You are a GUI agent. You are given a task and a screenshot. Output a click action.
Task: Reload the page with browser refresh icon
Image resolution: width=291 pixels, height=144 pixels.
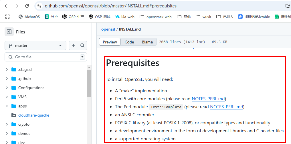[27, 6]
